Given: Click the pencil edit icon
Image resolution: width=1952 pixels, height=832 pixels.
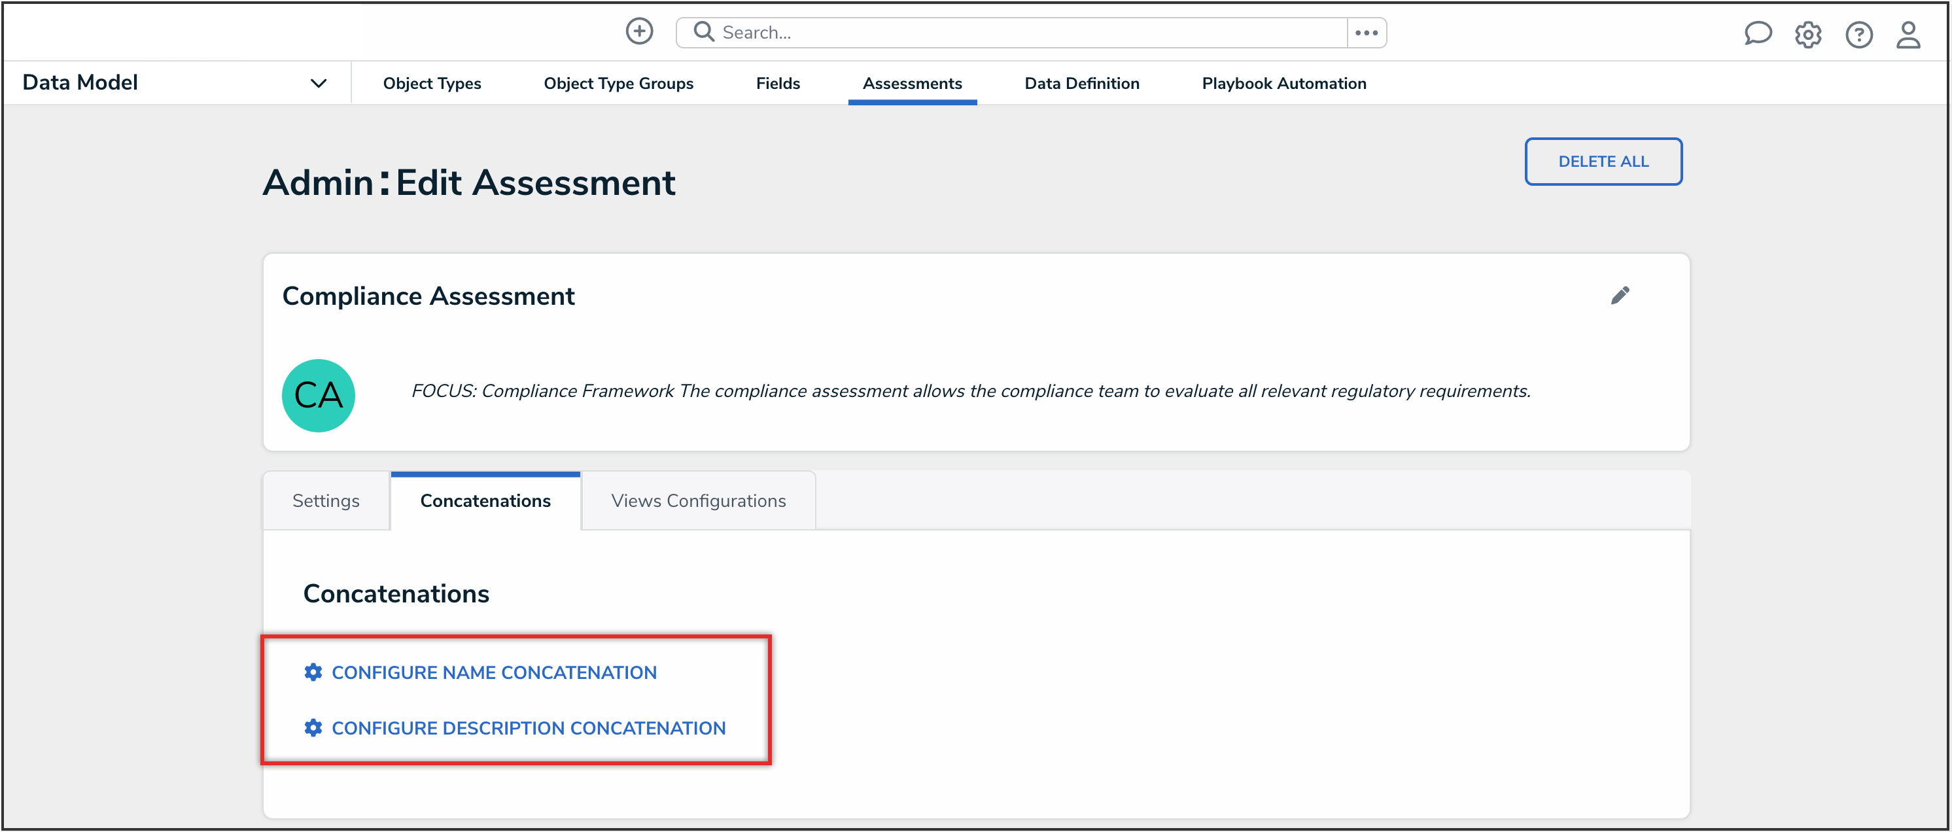Looking at the screenshot, I should (x=1620, y=296).
